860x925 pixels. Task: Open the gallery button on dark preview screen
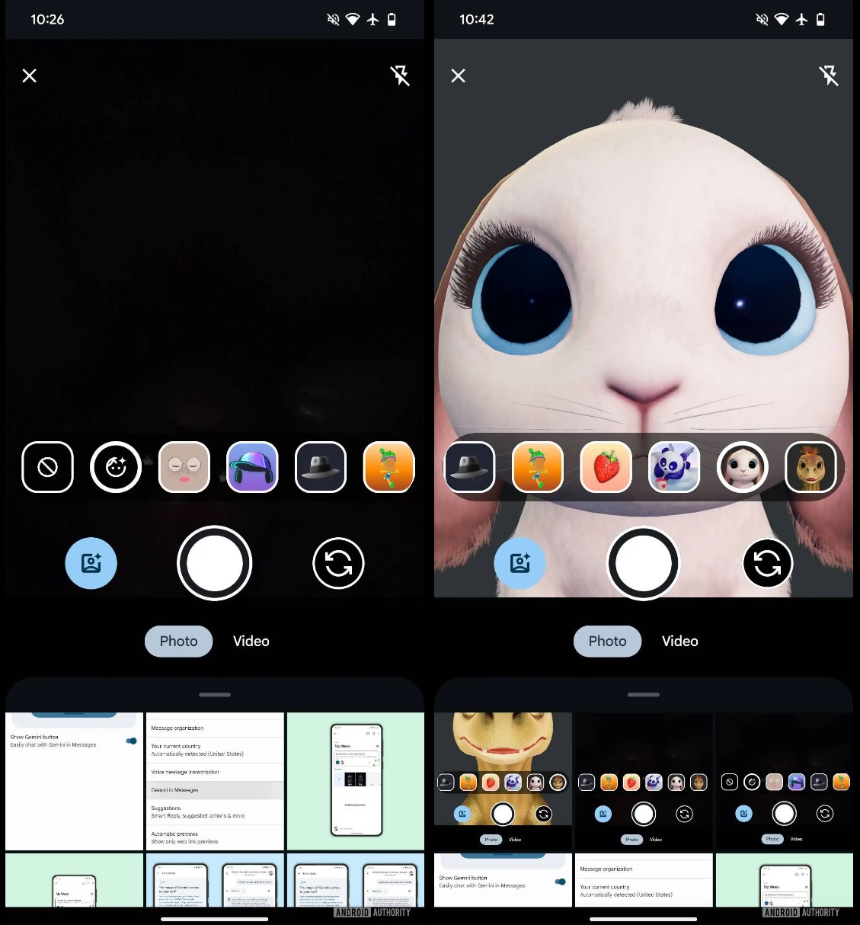click(x=91, y=564)
